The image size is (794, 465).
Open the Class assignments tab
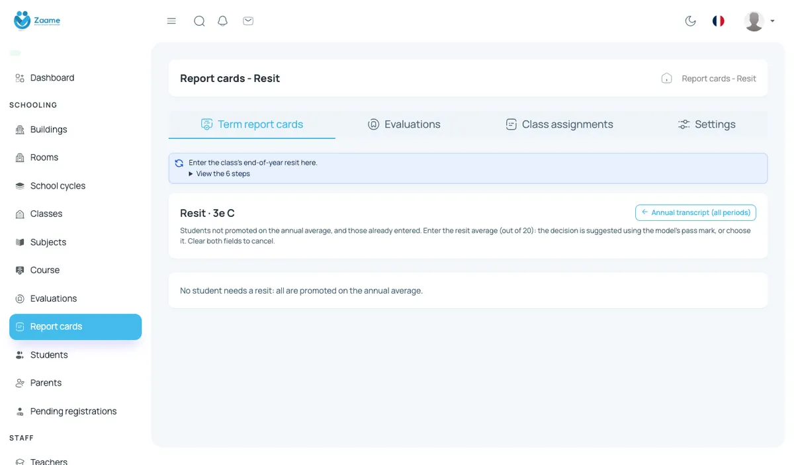tap(559, 124)
